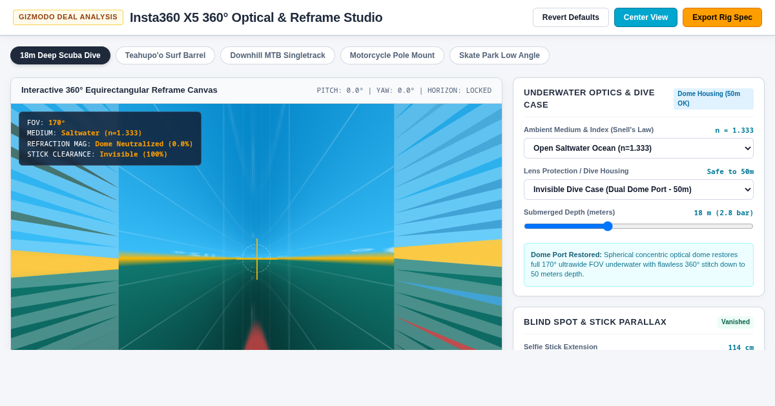Click the REFRACTION MAG Dome Neutralized line
This screenshot has width=775, height=406.
pyautogui.click(x=110, y=144)
